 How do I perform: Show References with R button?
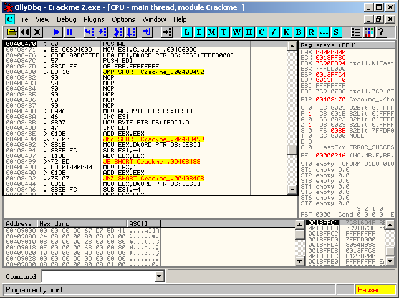point(311,32)
